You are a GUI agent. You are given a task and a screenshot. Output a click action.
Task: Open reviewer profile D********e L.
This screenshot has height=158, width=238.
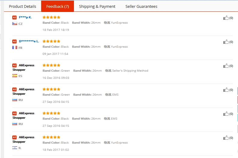pos(29,41)
